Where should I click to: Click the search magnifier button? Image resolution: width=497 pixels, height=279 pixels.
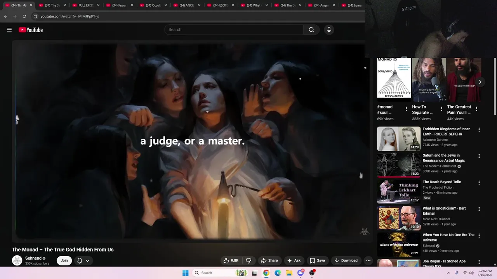pyautogui.click(x=311, y=30)
